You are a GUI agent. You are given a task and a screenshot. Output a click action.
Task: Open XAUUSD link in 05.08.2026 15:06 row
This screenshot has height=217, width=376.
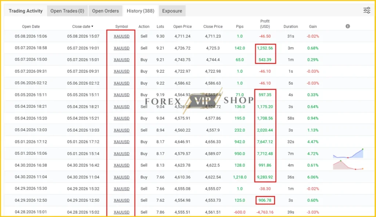coord(122,36)
